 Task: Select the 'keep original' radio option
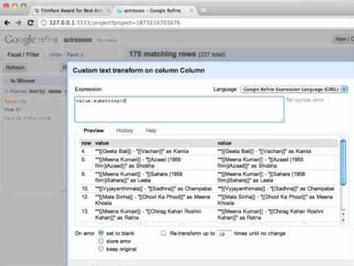[x=101, y=249]
